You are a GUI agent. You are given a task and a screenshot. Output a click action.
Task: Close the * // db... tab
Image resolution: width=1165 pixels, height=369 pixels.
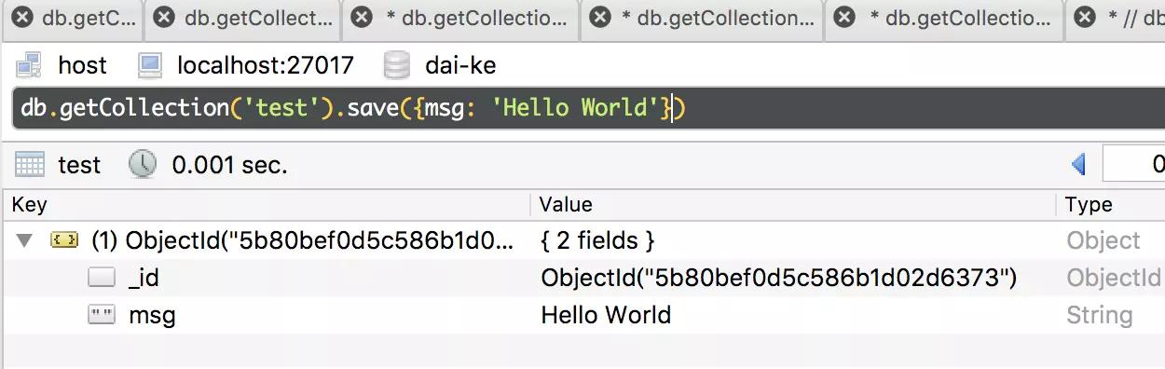[1084, 17]
